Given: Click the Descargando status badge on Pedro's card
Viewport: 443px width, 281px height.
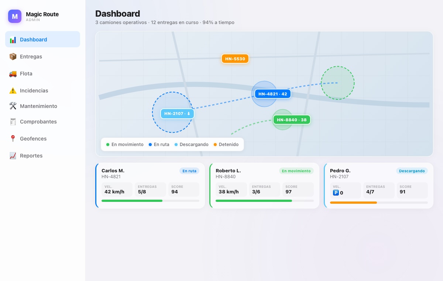Looking at the screenshot, I should [412, 171].
